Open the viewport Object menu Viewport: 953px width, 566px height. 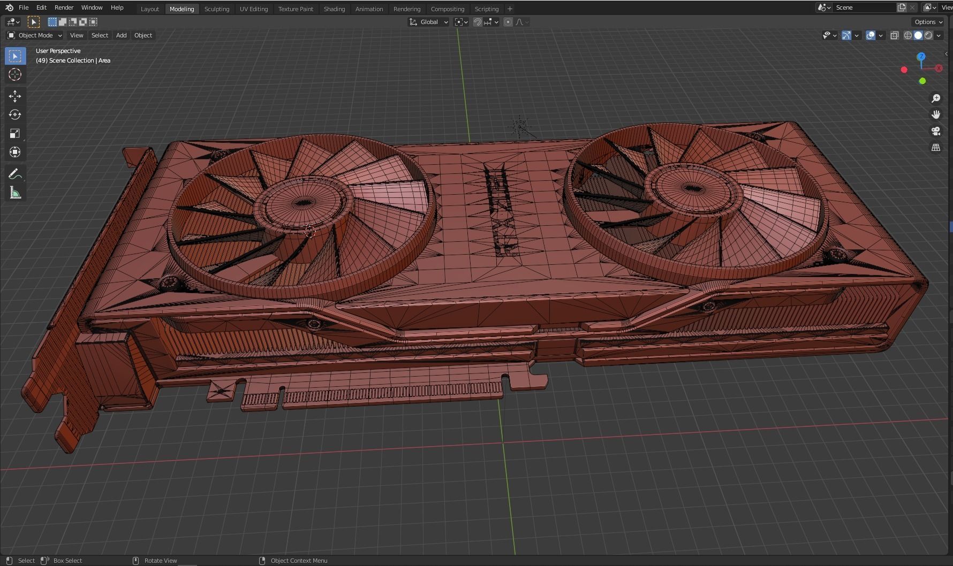point(143,35)
